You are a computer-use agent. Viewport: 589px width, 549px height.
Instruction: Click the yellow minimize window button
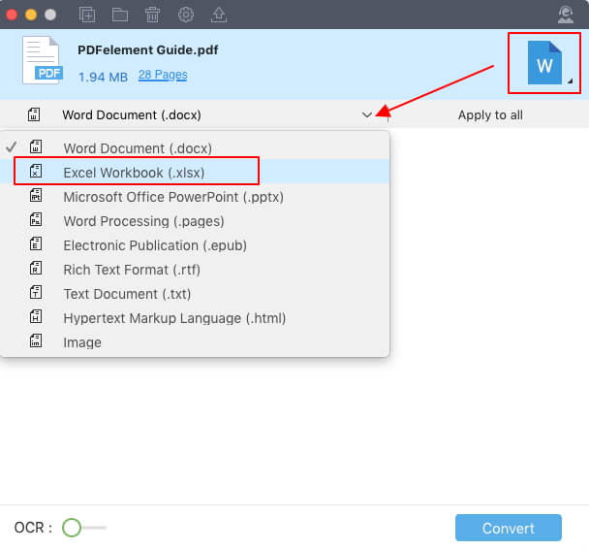coord(31,15)
